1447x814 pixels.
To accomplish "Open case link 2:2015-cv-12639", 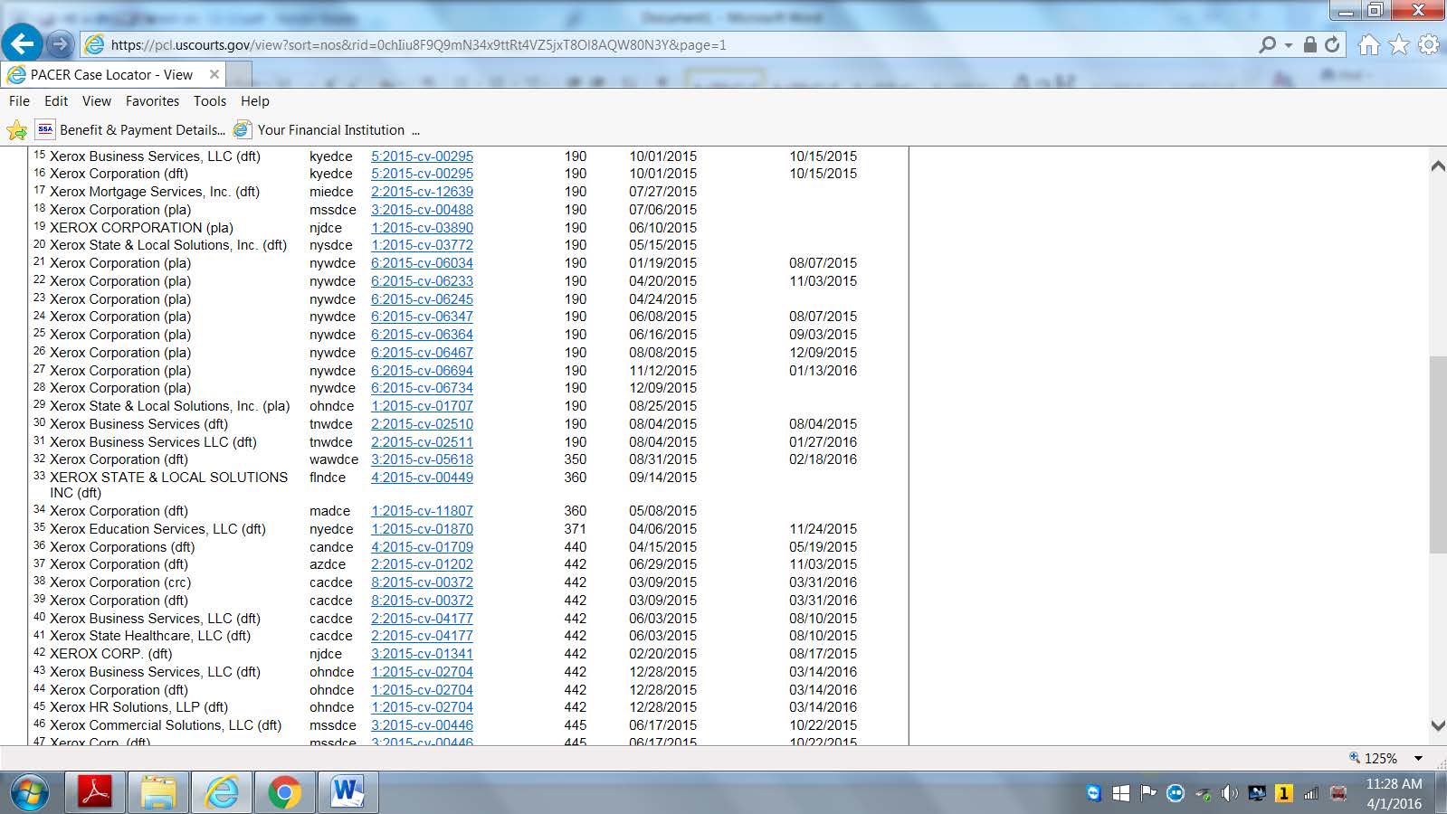I will click(422, 192).
